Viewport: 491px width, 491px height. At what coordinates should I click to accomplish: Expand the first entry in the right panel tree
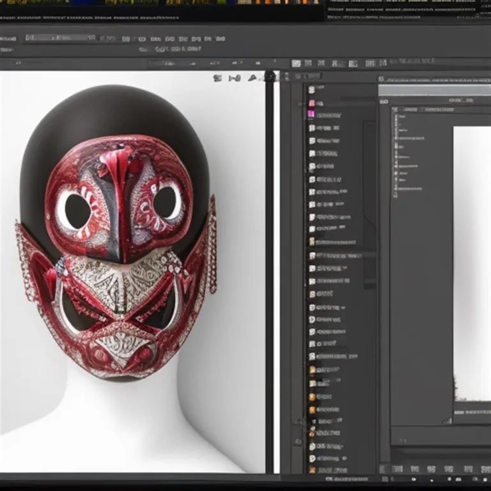point(396,118)
